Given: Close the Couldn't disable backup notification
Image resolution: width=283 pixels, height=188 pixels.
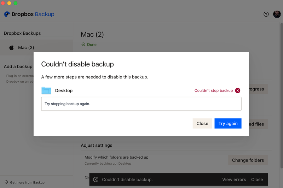Looking at the screenshot, I should point(257,180).
